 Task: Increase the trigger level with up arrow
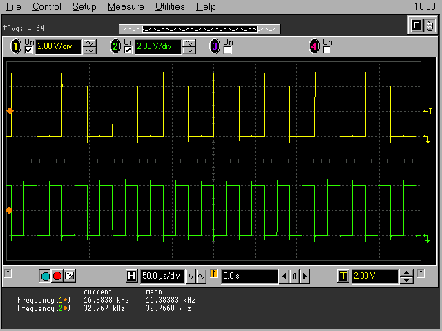point(407,273)
